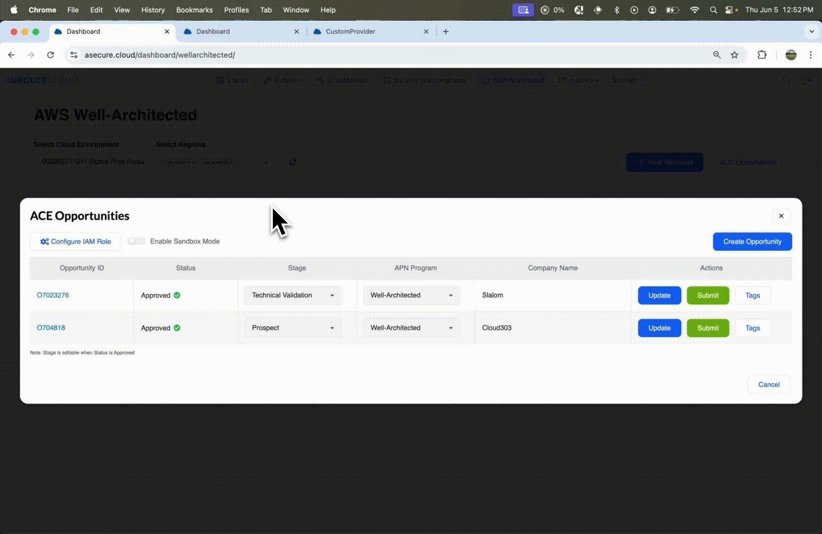Toggle Enable Sandbox Mode switch
The height and width of the screenshot is (534, 822).
click(136, 241)
